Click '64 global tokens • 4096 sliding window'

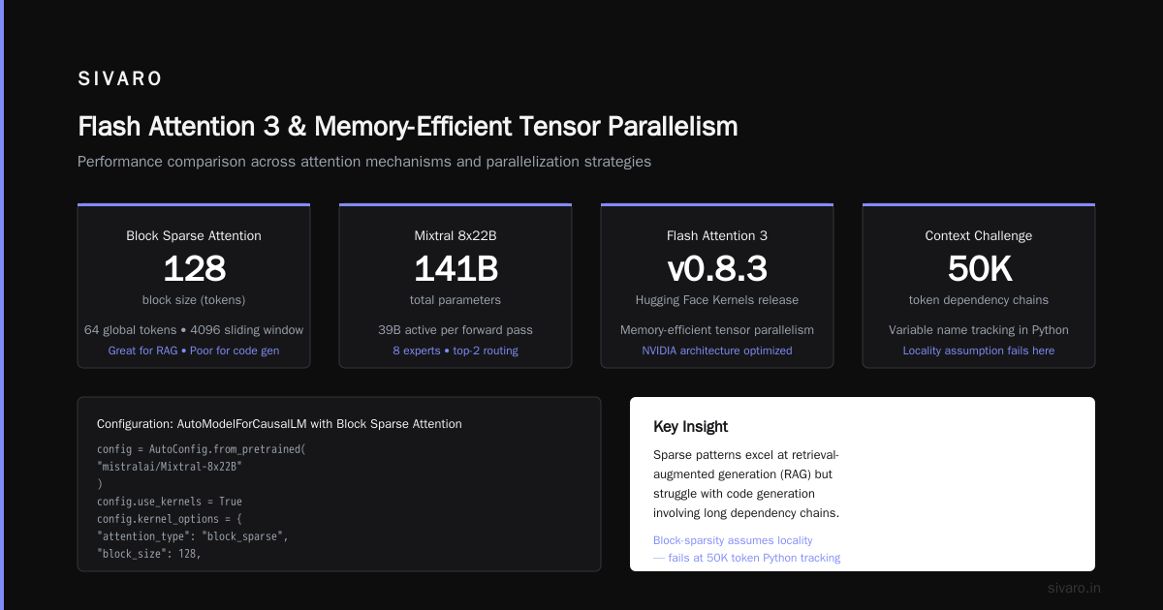pyautogui.click(x=194, y=330)
